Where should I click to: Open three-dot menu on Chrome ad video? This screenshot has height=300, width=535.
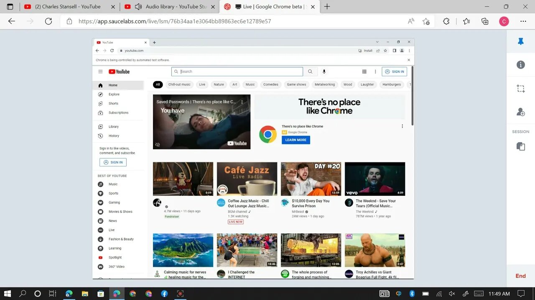coord(242,102)
